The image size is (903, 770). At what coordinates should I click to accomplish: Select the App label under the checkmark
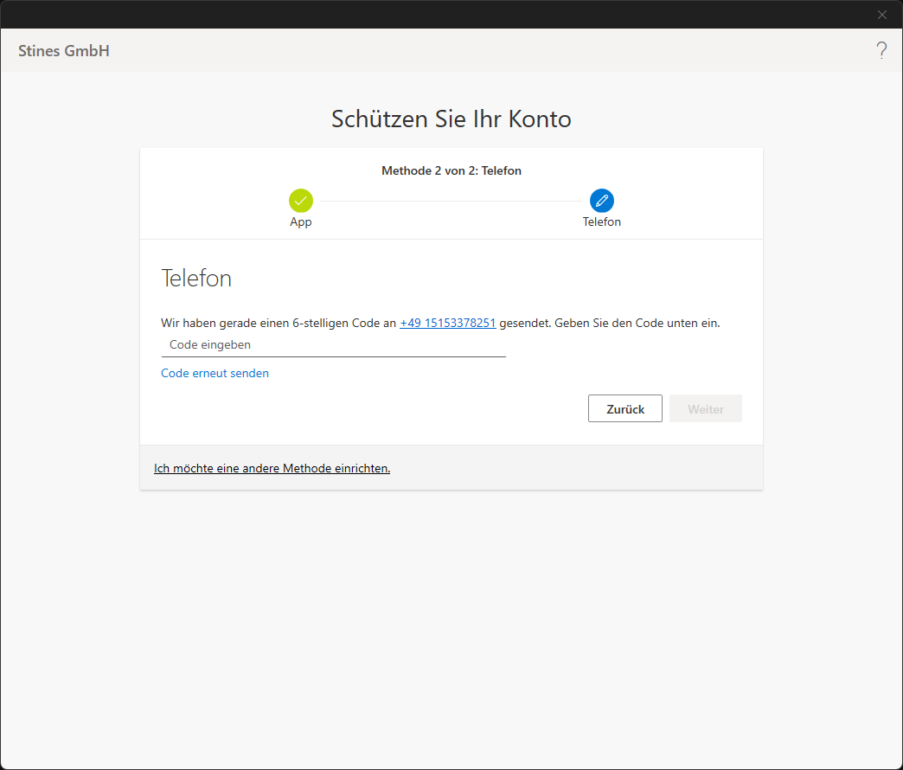[301, 222]
